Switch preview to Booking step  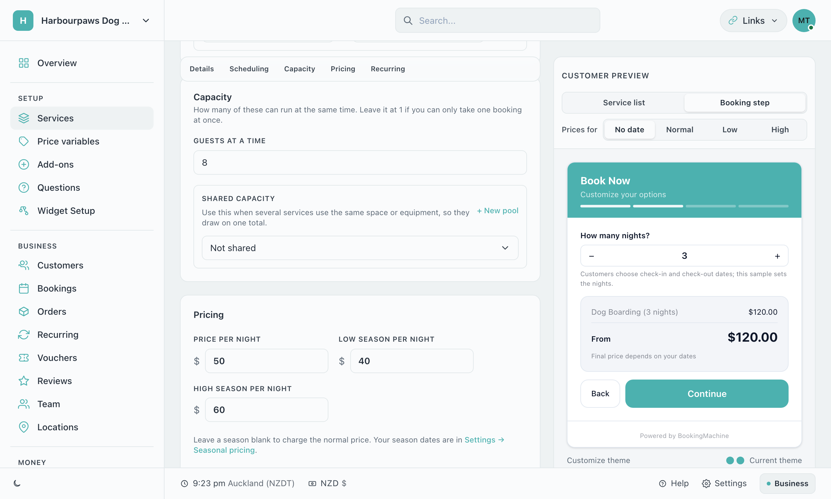pos(745,102)
